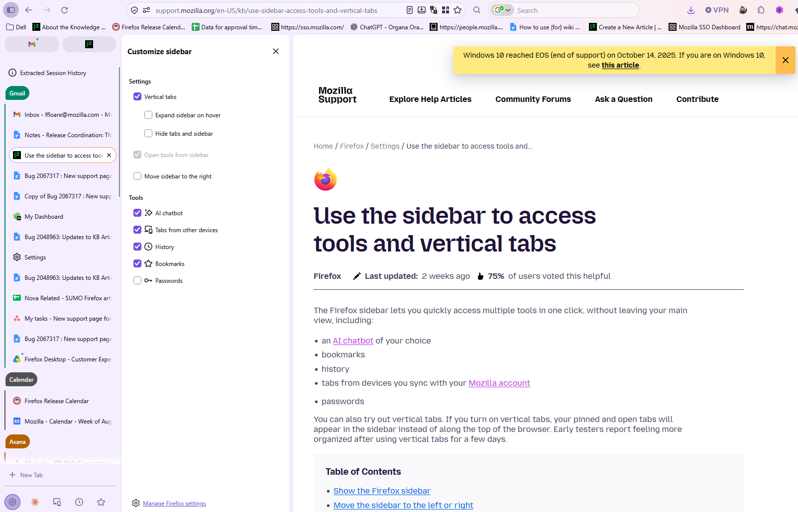Image resolution: width=798 pixels, height=512 pixels.
Task: Open the AI chatbot sidebar tool icon
Action: tap(35, 502)
